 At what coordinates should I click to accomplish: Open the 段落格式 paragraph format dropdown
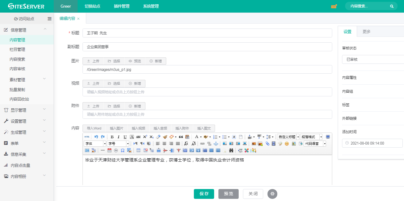(x=311, y=137)
